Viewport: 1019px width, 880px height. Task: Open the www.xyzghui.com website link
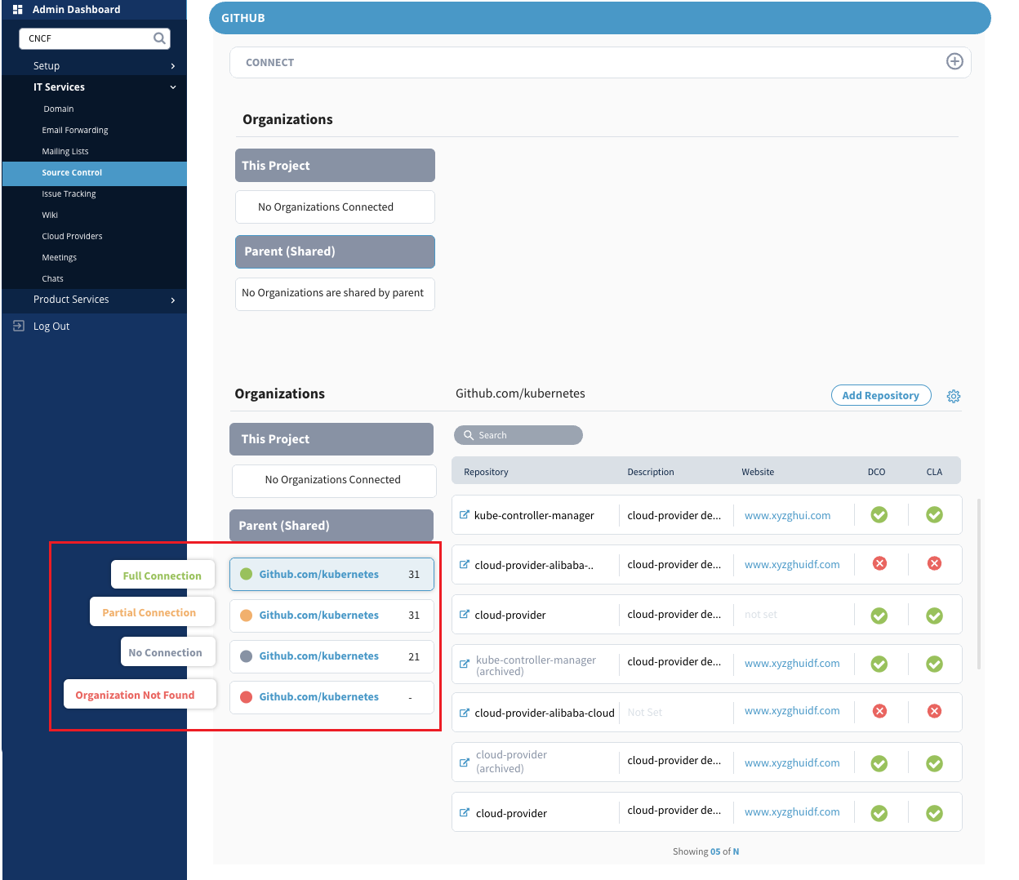(787, 516)
